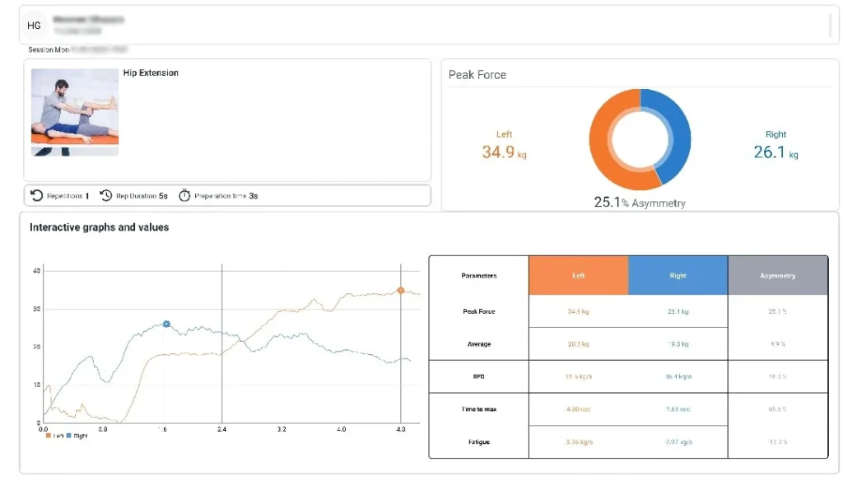843x490 pixels.
Task: Click the Parameters column header
Action: 478,276
